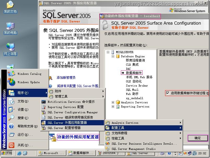Click the SQL Server 错误和使用情况报告 icon
The image size is (210, 158).
click(44, 117)
